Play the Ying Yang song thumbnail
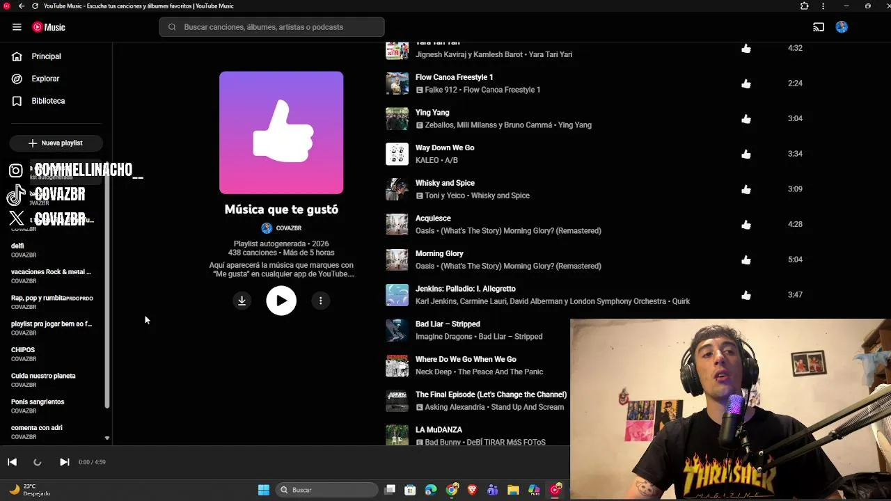This screenshot has width=891, height=501. tap(397, 119)
